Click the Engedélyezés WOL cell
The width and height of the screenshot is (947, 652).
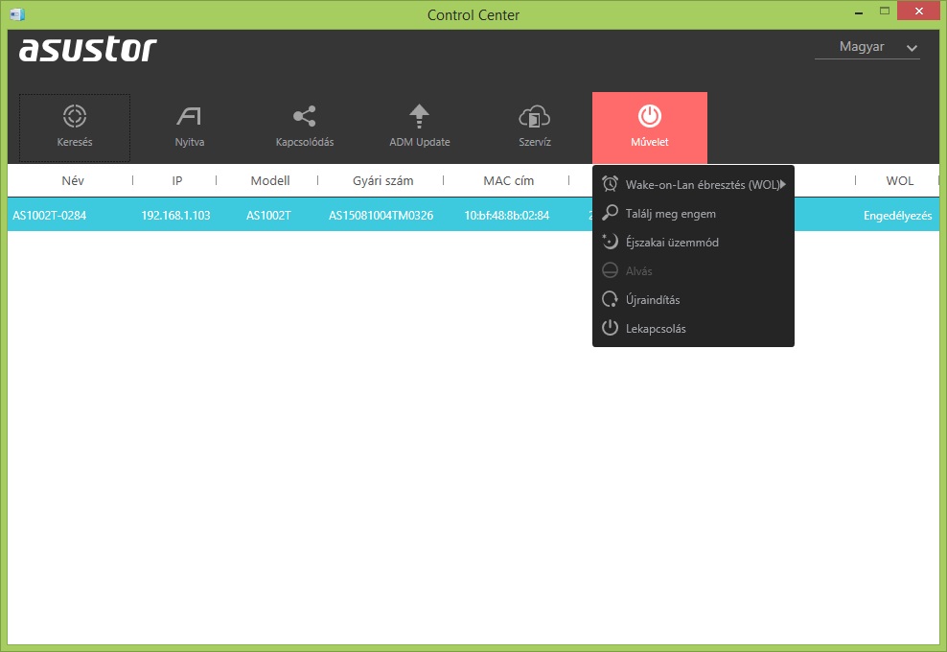point(897,216)
